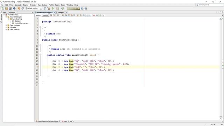The width and height of the screenshot is (224, 126).
Task: Click the memory usage bar in main toolbar
Action: tap(73, 8)
